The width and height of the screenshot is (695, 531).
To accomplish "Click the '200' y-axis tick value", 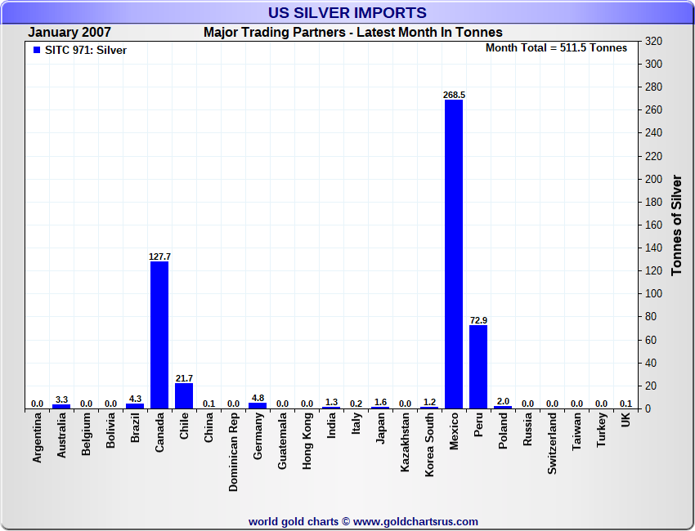I will click(x=653, y=179).
